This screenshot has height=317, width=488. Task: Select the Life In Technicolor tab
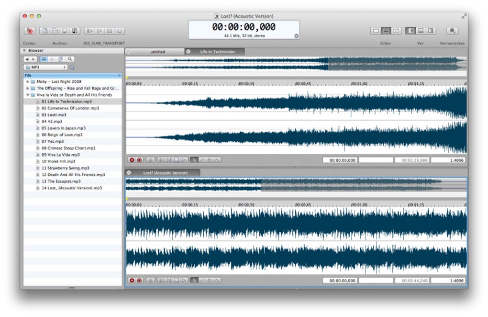point(217,52)
